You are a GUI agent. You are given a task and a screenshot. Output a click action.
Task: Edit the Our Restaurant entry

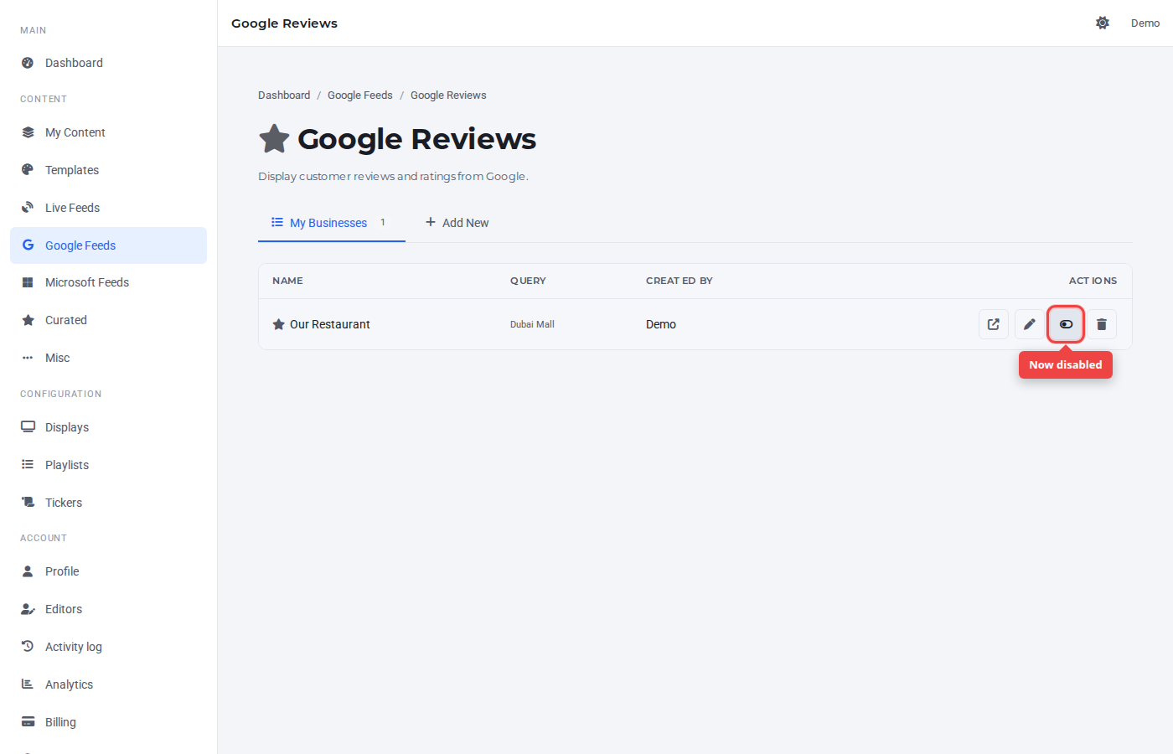[x=1030, y=324]
